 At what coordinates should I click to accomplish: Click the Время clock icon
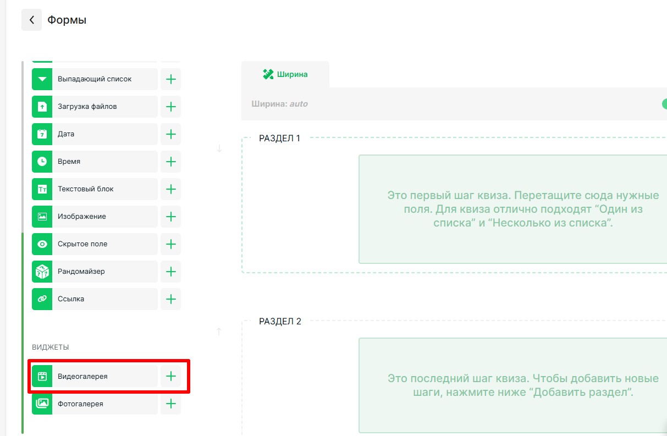pyautogui.click(x=42, y=162)
